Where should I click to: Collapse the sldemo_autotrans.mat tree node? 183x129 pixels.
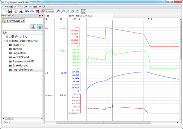tap(4, 41)
